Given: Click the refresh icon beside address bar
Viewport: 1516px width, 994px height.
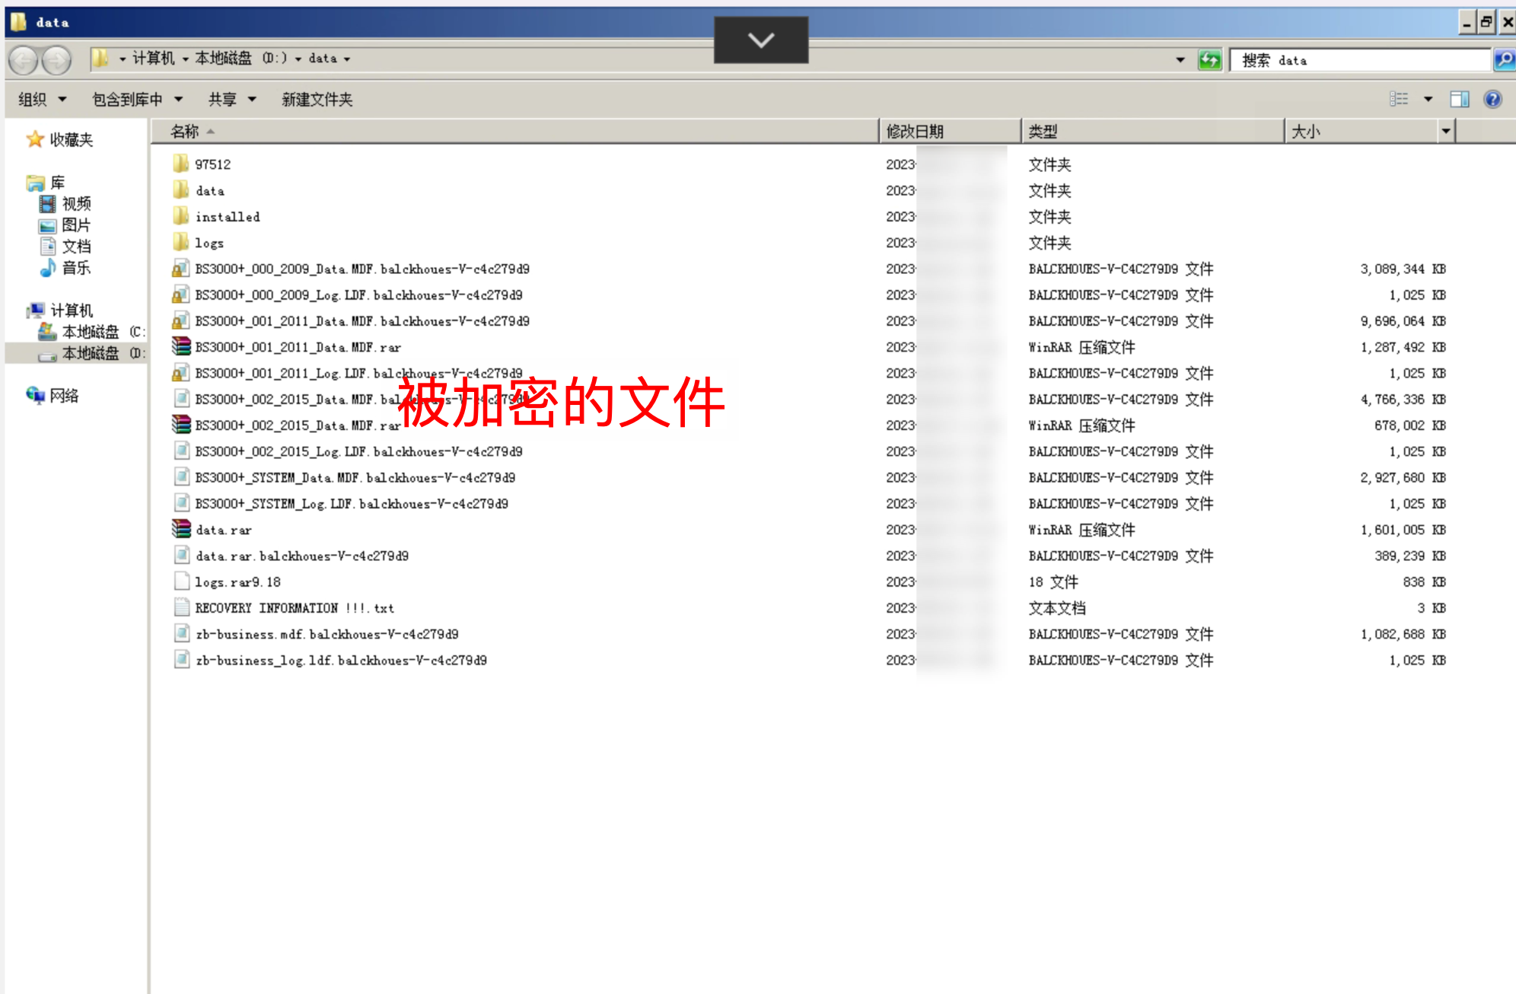Looking at the screenshot, I should (x=1209, y=59).
